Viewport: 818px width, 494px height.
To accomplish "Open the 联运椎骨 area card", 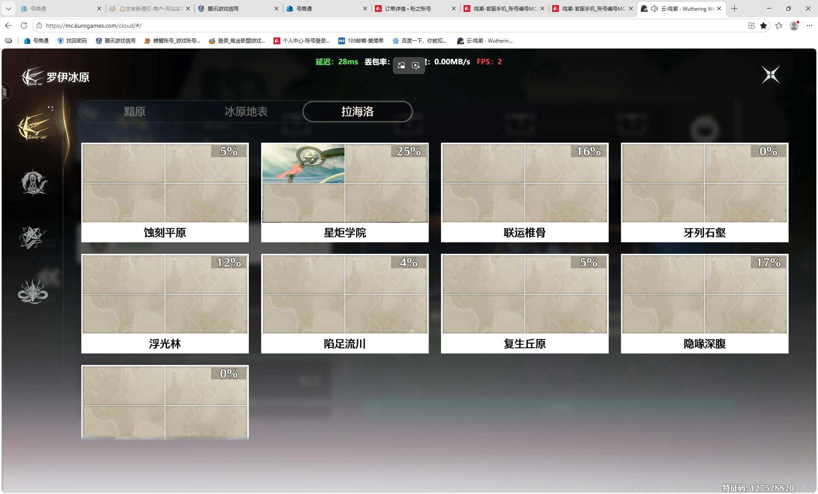I will 524,192.
